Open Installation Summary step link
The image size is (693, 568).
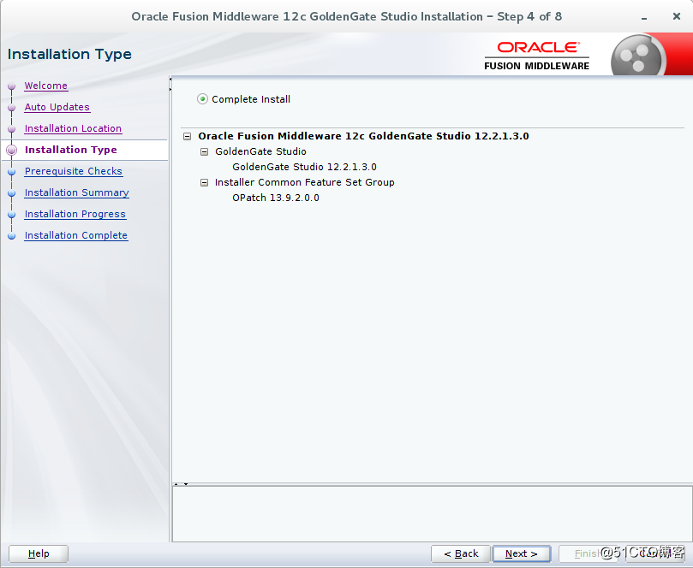[77, 192]
